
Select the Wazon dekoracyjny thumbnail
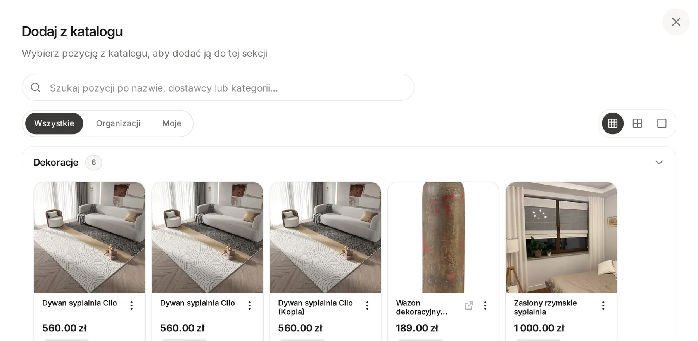[443, 237]
